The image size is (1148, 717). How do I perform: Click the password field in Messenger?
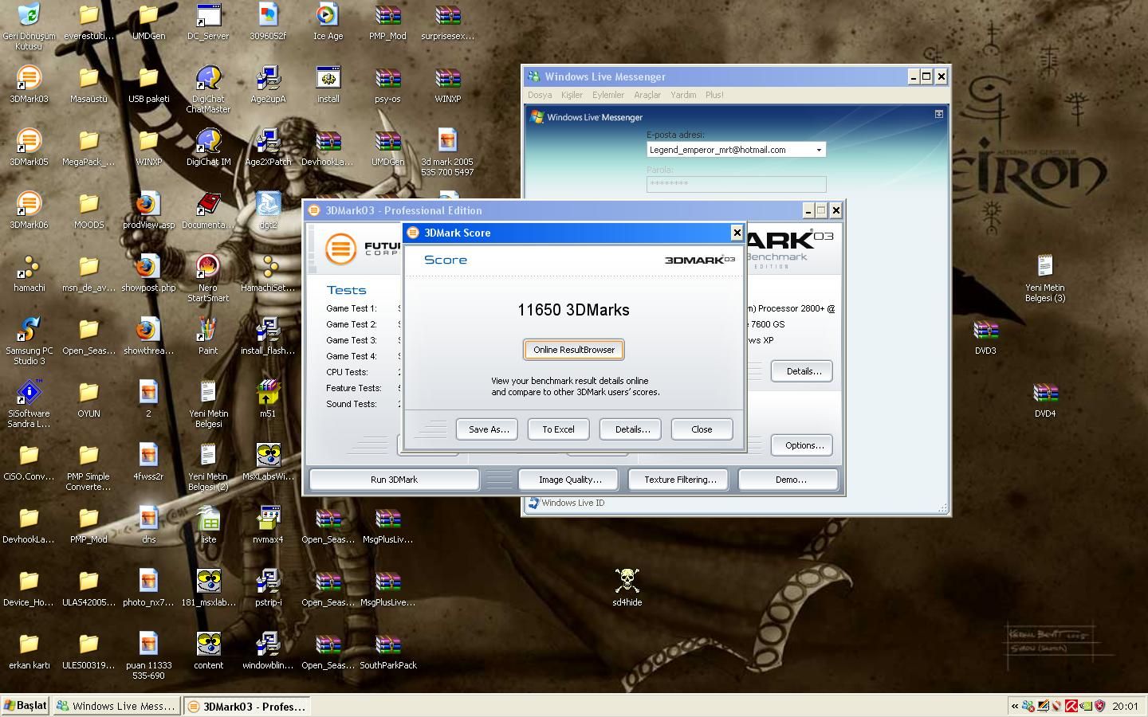[736, 184]
